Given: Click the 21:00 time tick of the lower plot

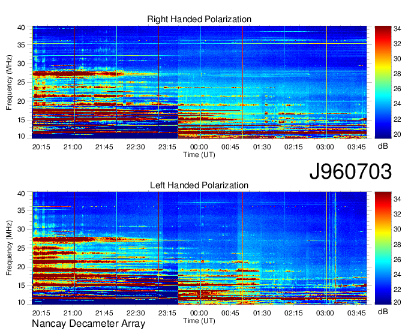Looking at the screenshot, I should tap(73, 313).
